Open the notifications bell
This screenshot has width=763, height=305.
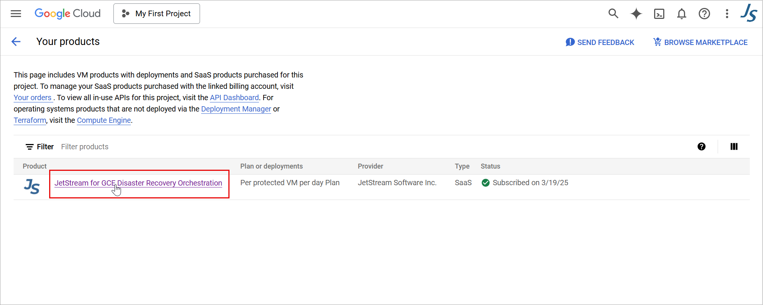(681, 14)
